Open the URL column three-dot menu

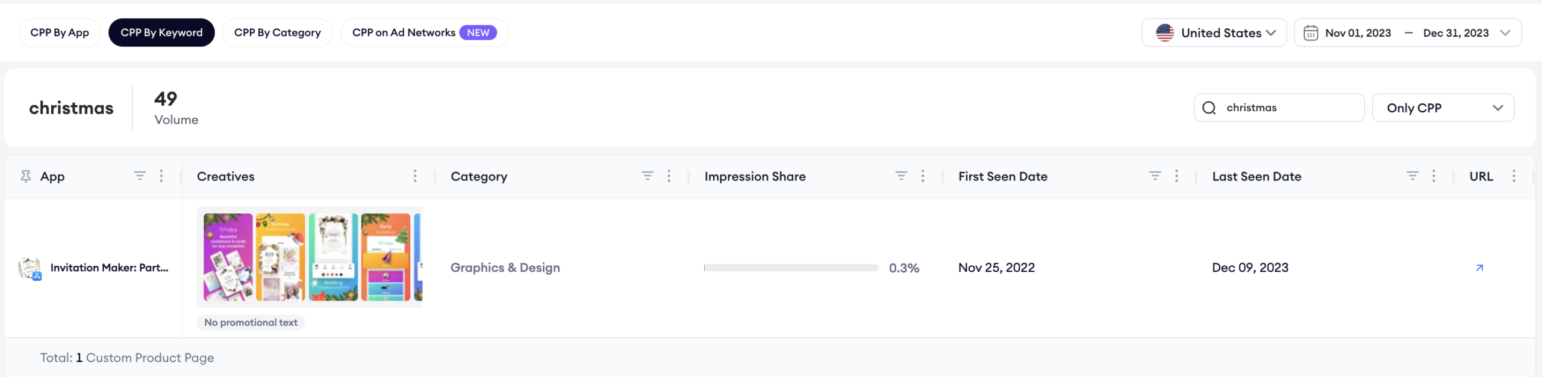1514,176
